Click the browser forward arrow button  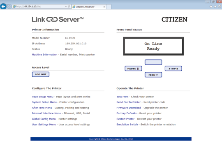(9, 7)
